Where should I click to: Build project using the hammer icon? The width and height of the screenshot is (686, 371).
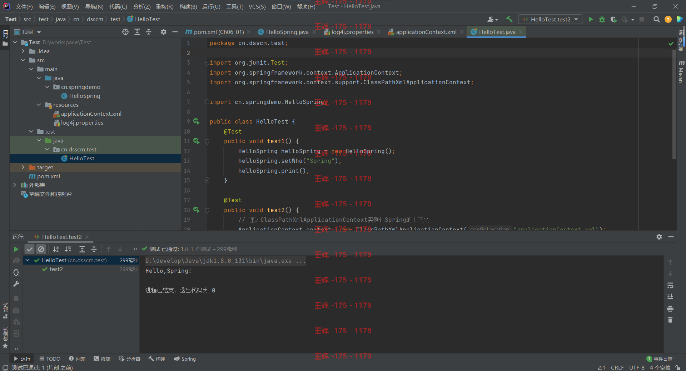click(x=509, y=19)
